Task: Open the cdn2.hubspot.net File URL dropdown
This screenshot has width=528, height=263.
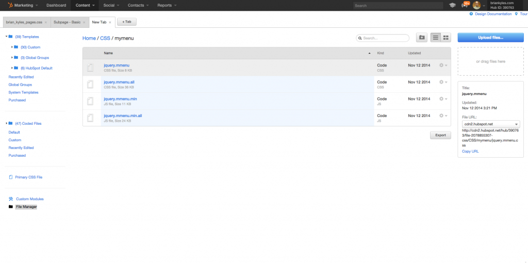Action: click(x=491, y=124)
